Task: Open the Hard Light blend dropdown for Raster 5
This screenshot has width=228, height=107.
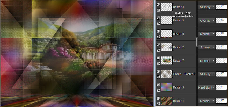Action: (207, 87)
